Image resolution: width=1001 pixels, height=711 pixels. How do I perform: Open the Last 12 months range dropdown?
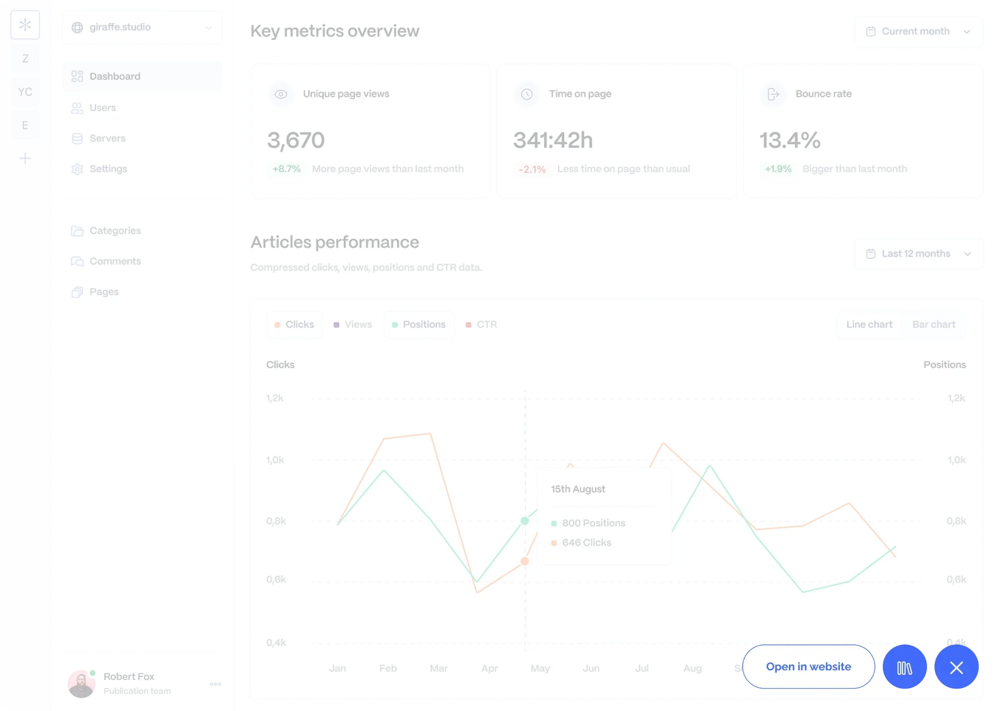[918, 254]
